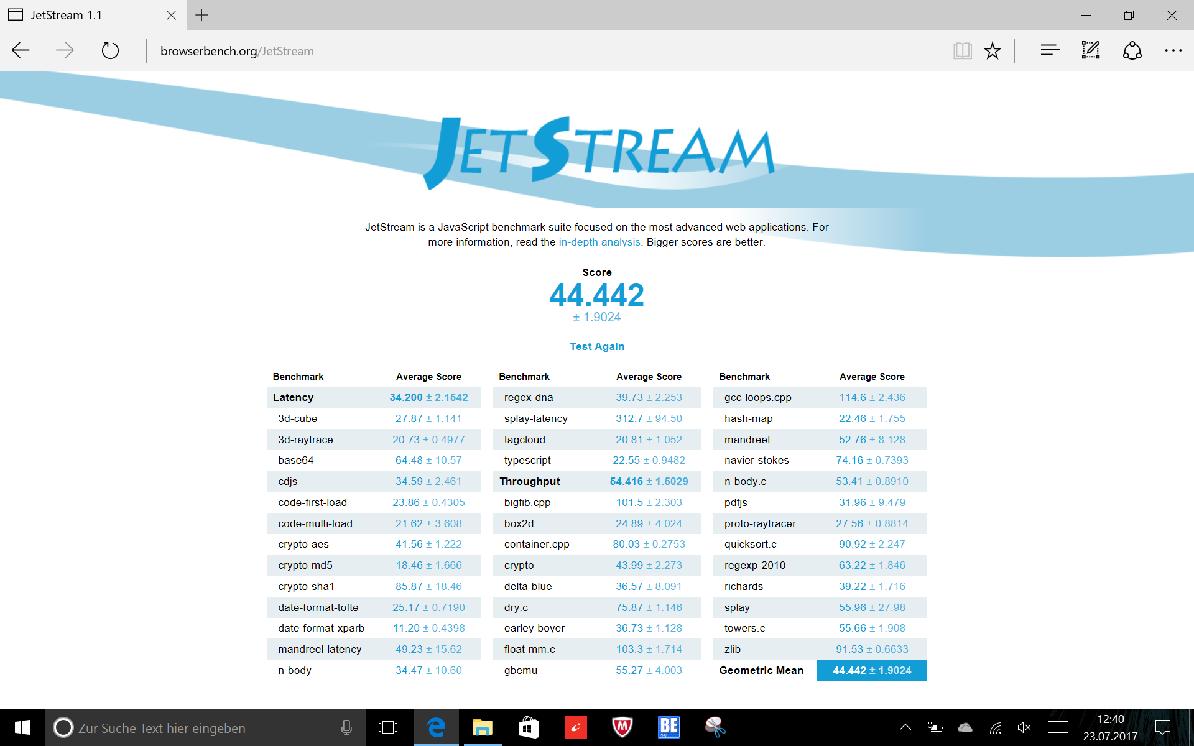
Task: Open Wi-Fi network tray icon
Action: tap(996, 727)
